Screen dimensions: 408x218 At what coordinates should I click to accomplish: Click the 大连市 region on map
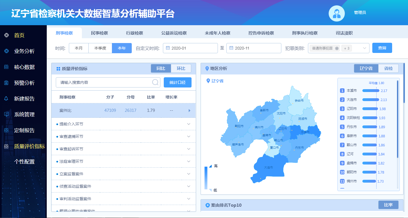pyautogui.click(x=268, y=168)
